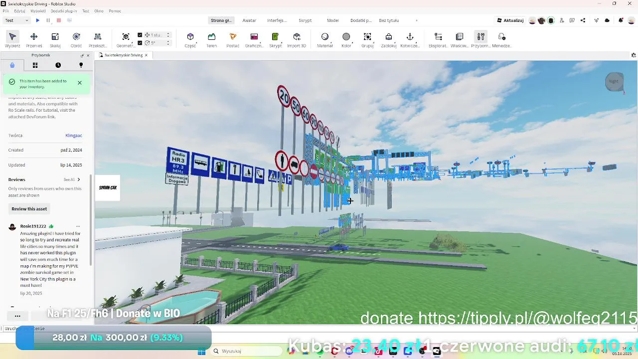The height and width of the screenshot is (359, 638).
Task: Select the Wybierz tool
Action: 12,39
